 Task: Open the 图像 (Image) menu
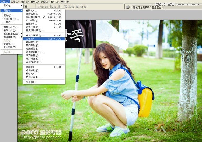coord(5,2)
